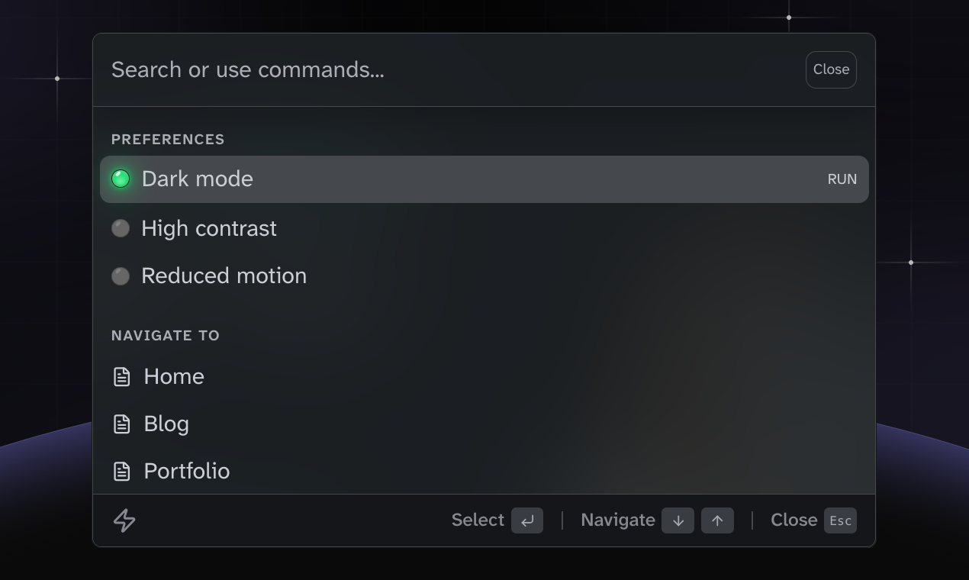
Task: Click the Esc key badge next to Close
Action: (840, 520)
